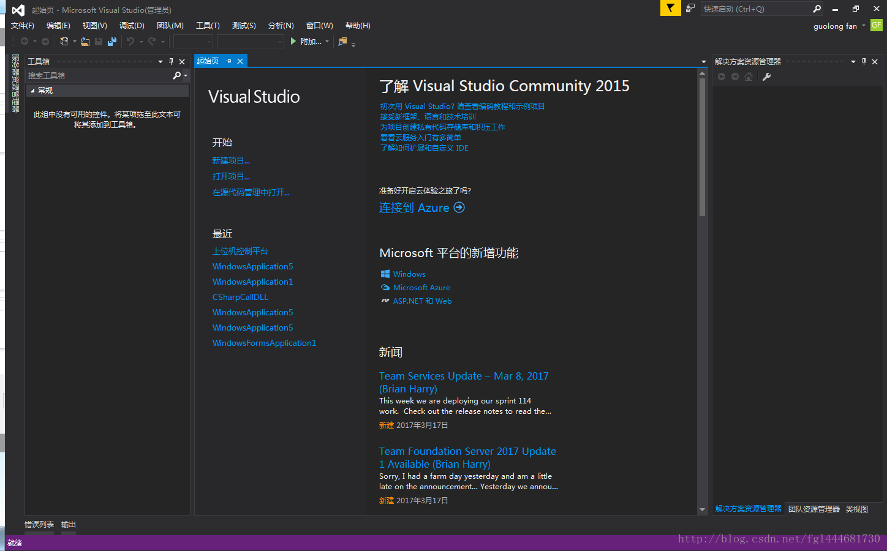Click the Undo arrow icon
This screenshot has height=551, width=887.
[x=130, y=42]
